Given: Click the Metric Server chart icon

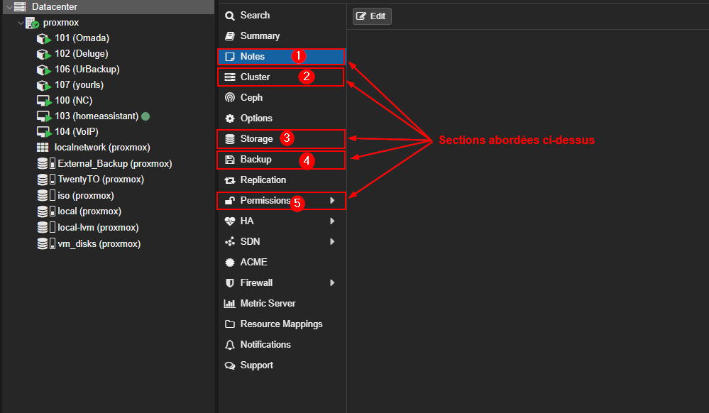Looking at the screenshot, I should click(x=229, y=304).
